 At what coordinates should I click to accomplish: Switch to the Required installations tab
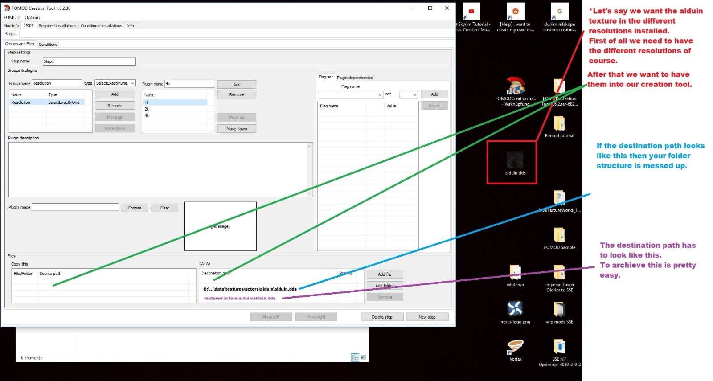[x=57, y=26]
